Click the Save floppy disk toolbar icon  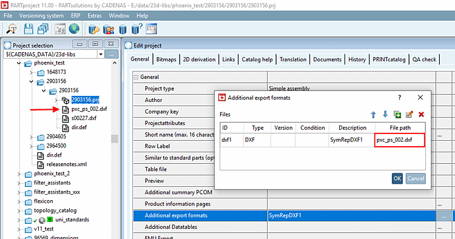pos(29,29)
